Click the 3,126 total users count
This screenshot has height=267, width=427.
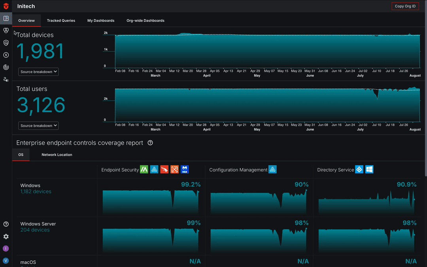[x=41, y=105]
